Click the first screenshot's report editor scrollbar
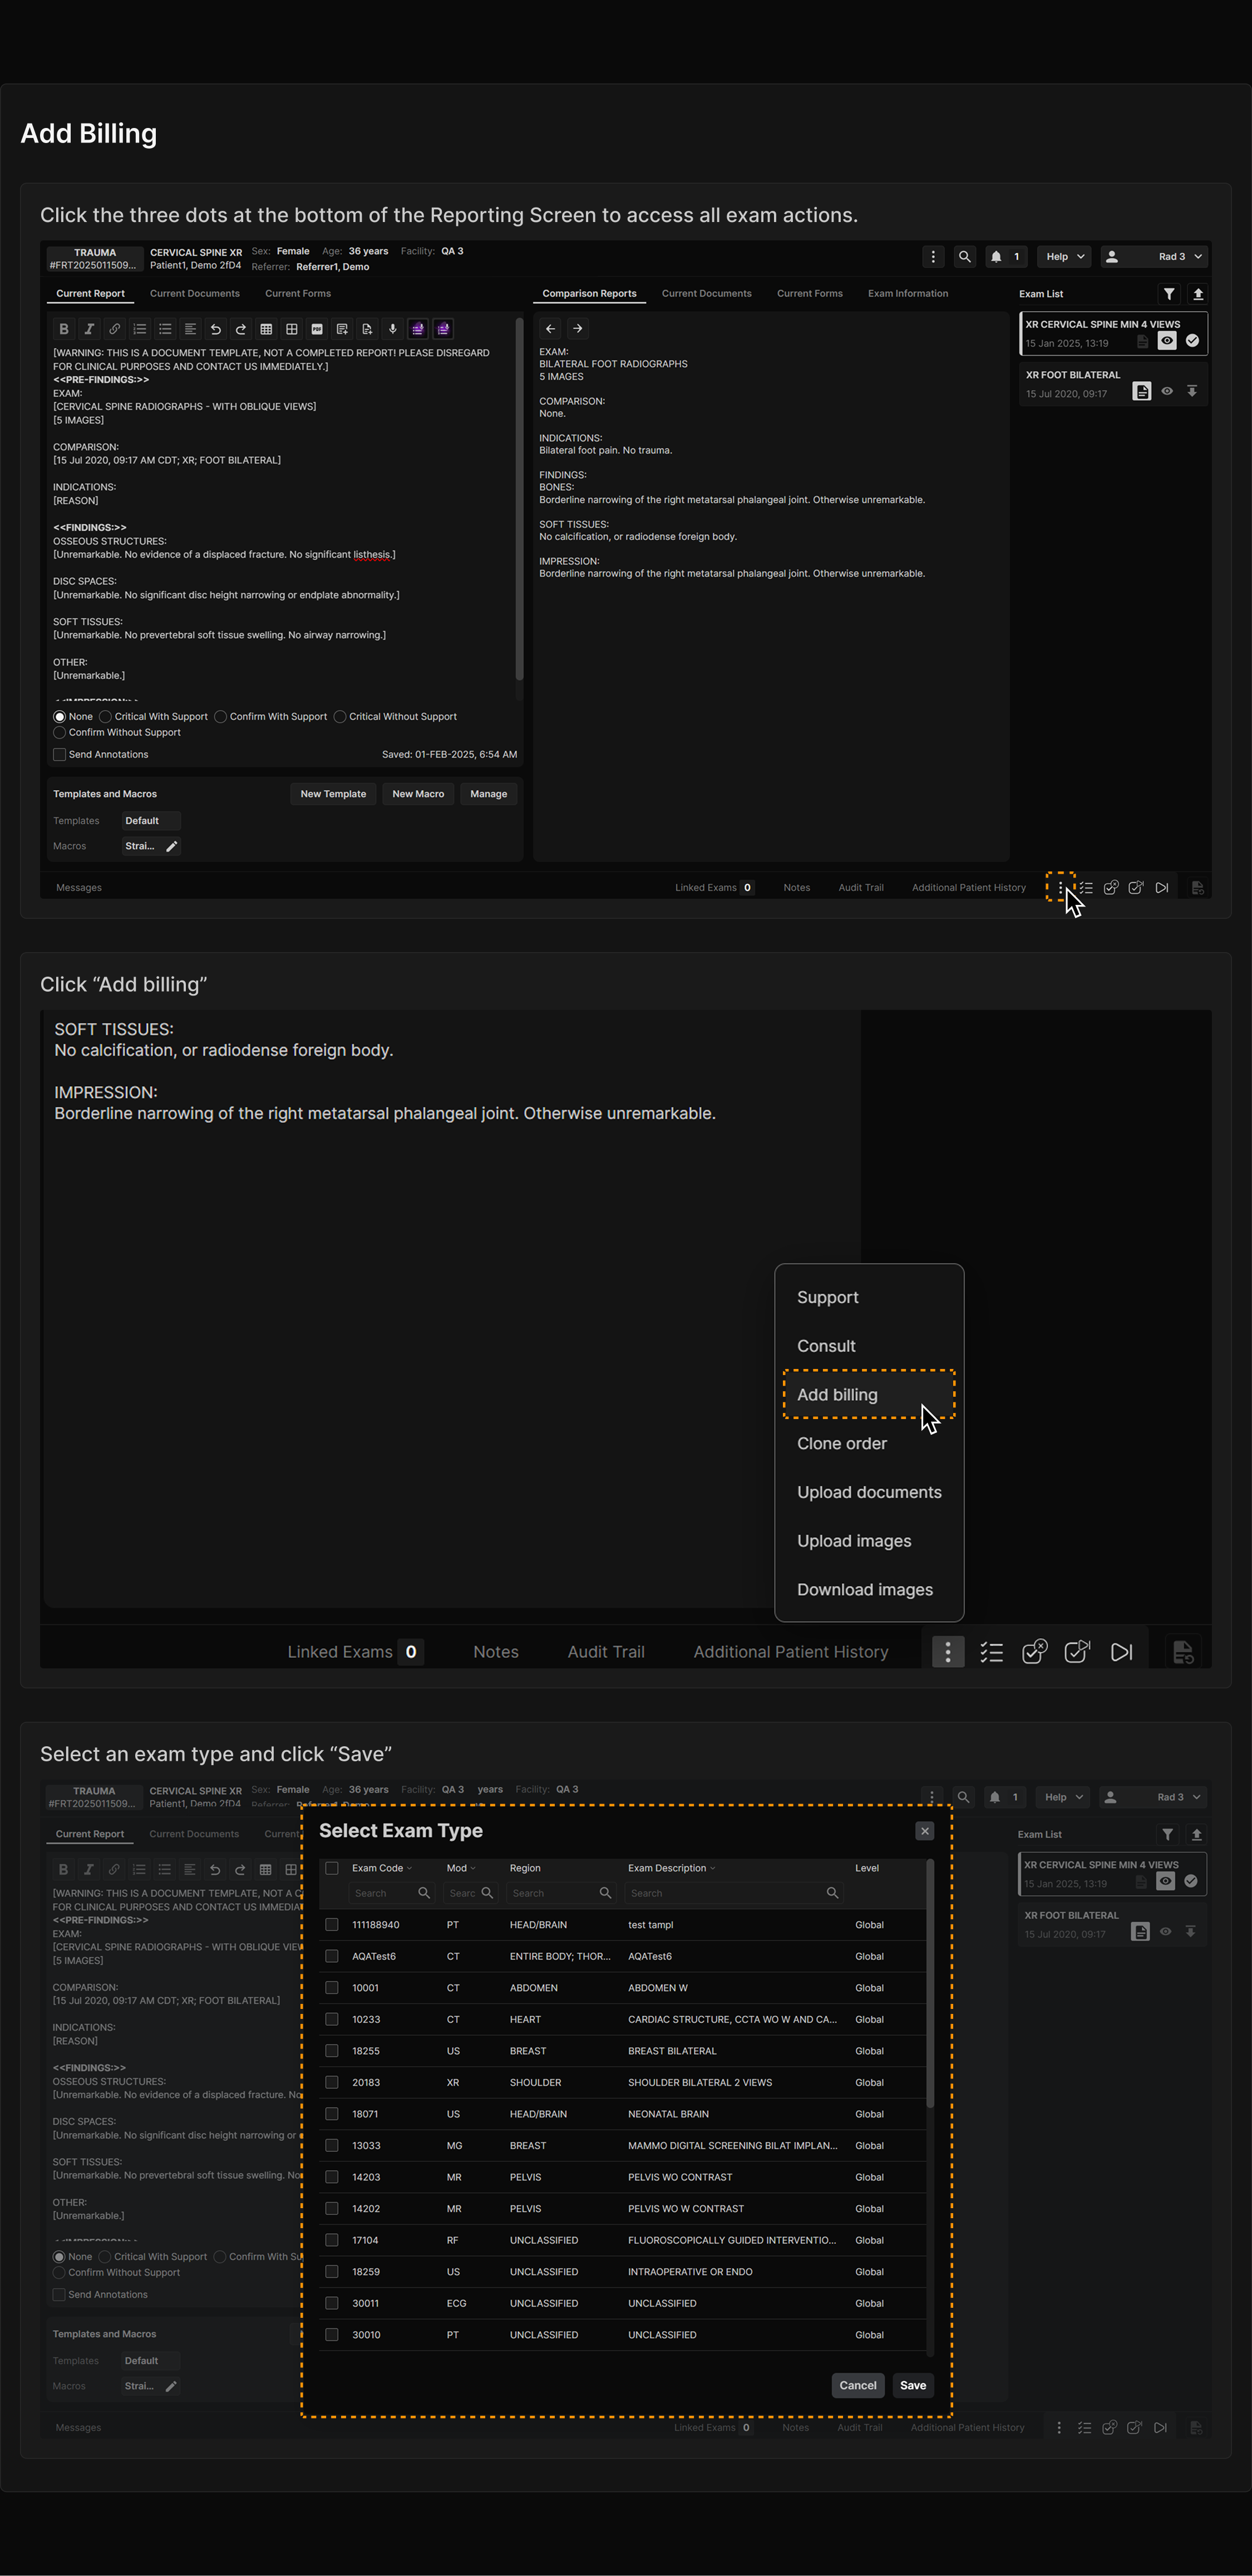Screen dimensions: 1252x2576 [x=519, y=499]
